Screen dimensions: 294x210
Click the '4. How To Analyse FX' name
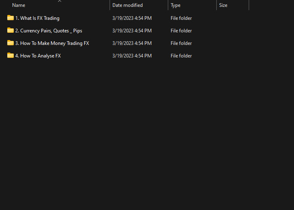[38, 56]
